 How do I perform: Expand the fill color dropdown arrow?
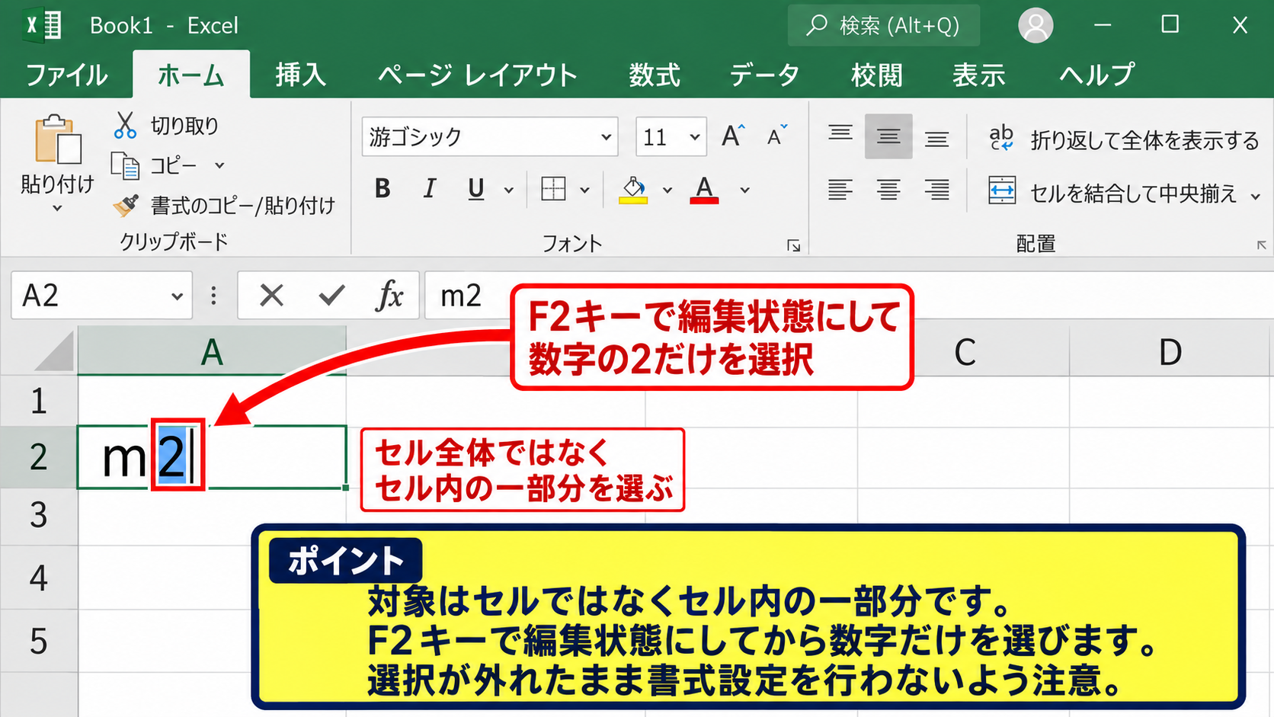click(x=667, y=190)
